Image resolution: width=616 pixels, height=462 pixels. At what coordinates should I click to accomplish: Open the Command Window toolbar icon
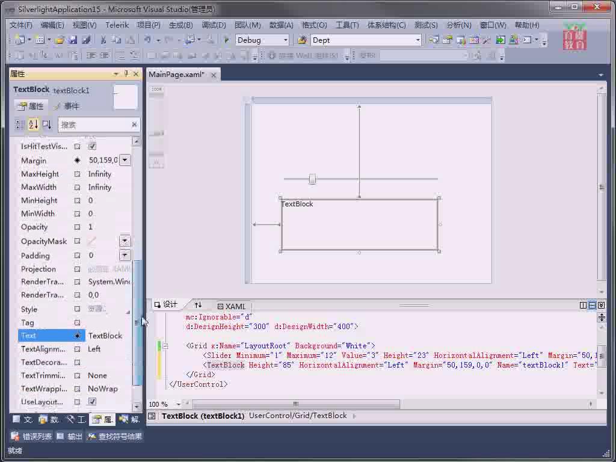527,40
